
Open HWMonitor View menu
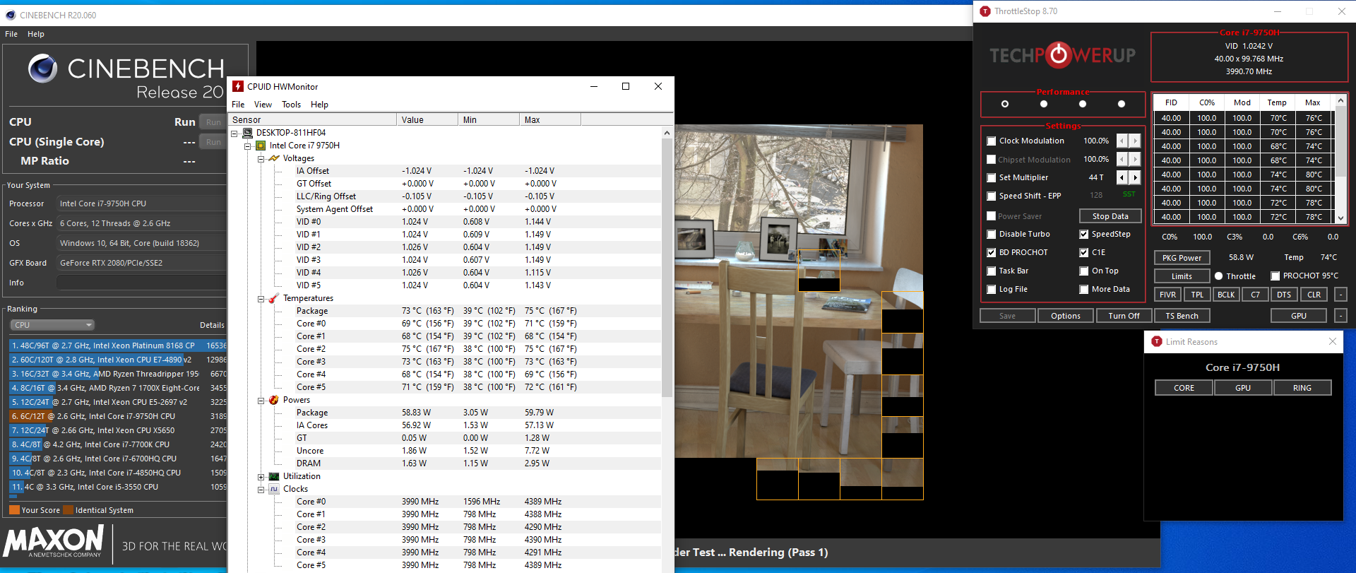263,105
